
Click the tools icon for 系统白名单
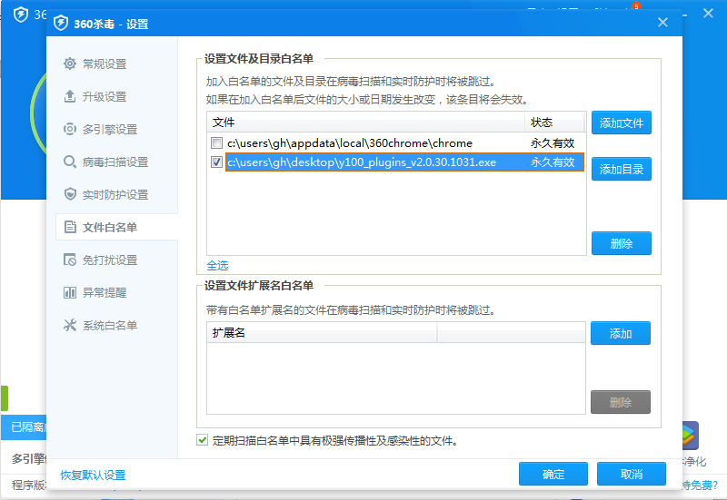(x=70, y=325)
